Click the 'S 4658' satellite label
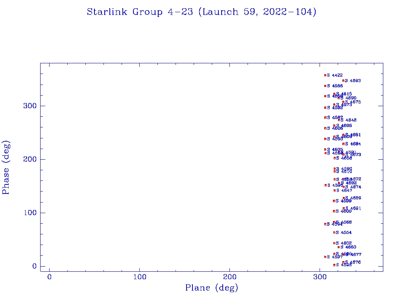 [x=344, y=158]
